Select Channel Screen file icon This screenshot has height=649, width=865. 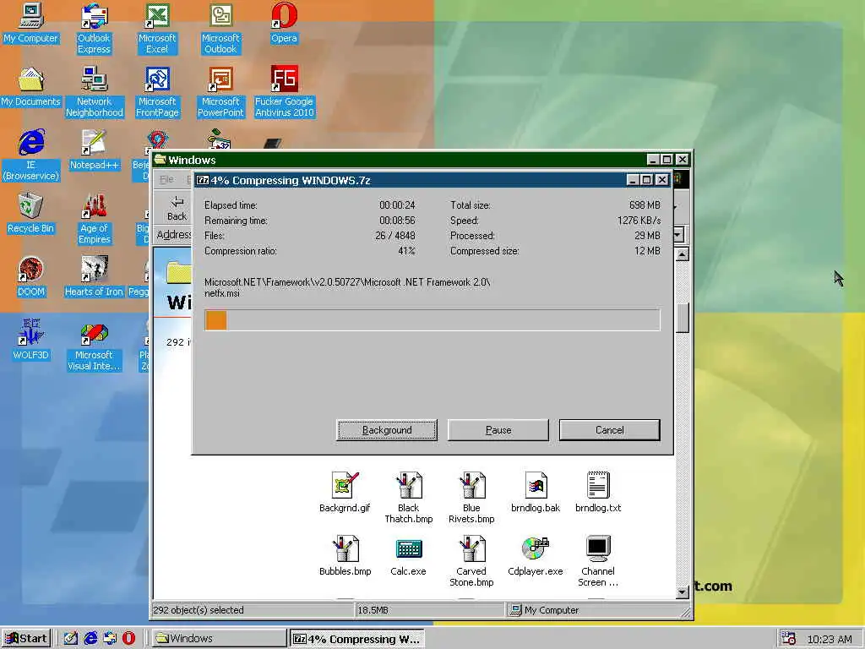click(x=598, y=561)
